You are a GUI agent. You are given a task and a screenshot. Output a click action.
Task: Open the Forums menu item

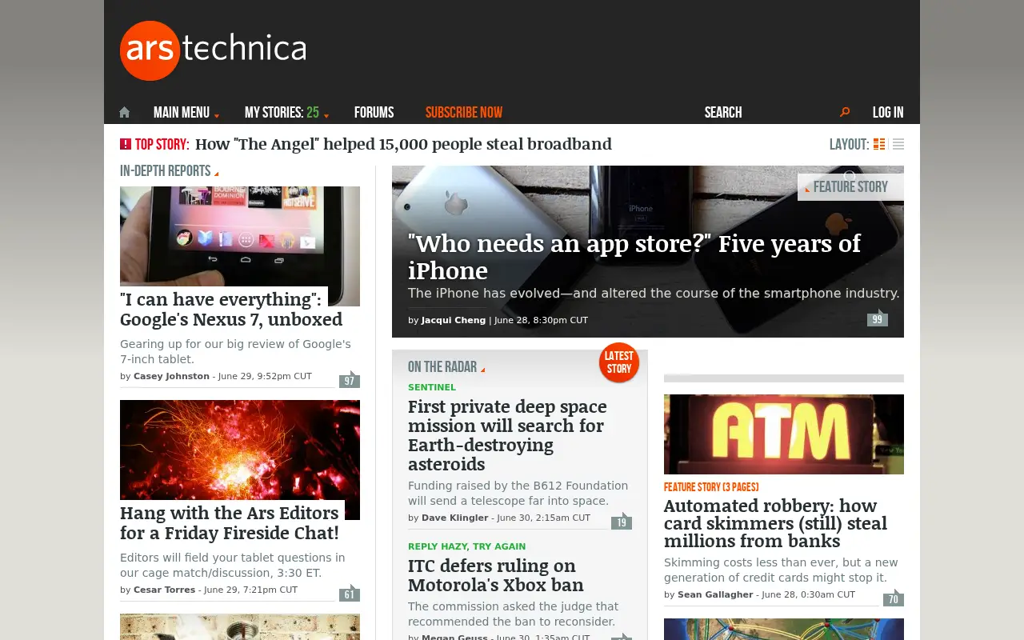click(374, 112)
